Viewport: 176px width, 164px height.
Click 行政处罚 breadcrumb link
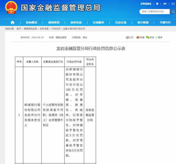56,29
